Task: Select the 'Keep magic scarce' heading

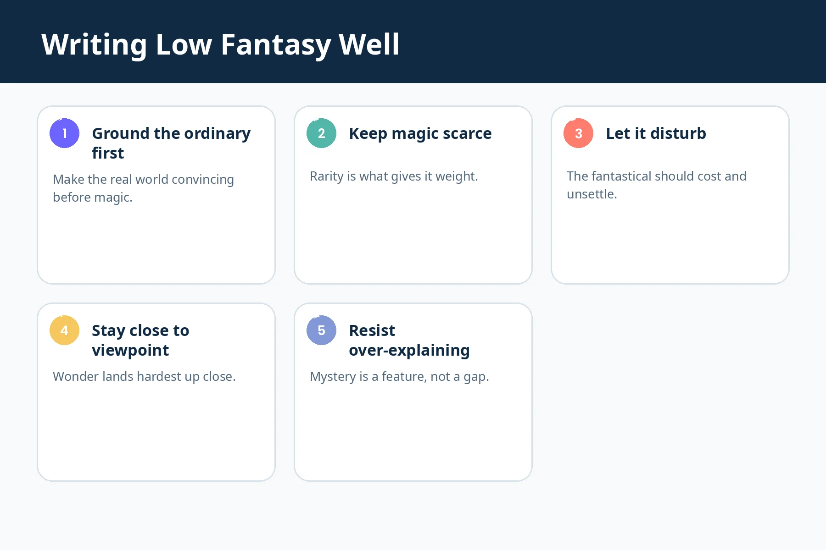Action: point(420,133)
